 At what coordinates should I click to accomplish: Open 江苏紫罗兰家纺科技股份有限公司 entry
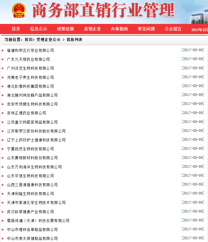[x=36, y=131]
